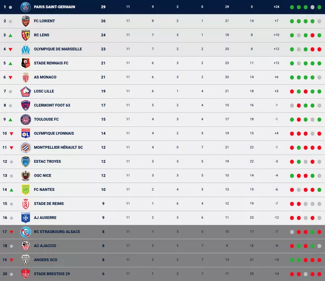Click the Toulouse FC club crest

[25, 119]
